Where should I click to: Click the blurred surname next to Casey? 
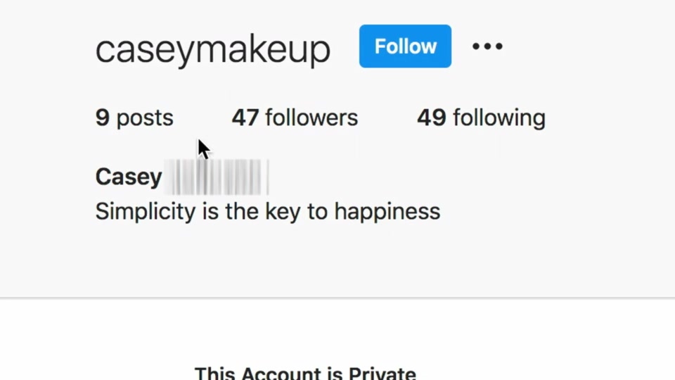[x=216, y=177]
